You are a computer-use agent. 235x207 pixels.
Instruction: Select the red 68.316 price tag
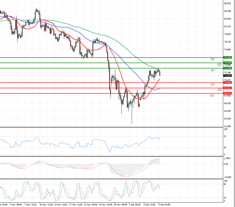coord(228,93)
